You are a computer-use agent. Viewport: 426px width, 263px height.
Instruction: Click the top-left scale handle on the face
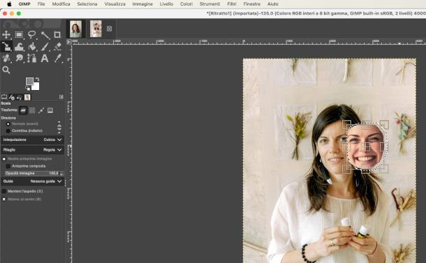[x=346, y=125]
